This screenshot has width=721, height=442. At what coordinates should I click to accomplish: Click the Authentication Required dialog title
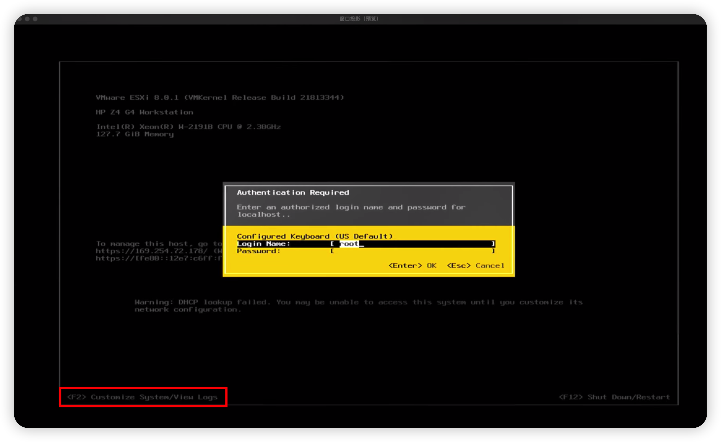tap(293, 193)
